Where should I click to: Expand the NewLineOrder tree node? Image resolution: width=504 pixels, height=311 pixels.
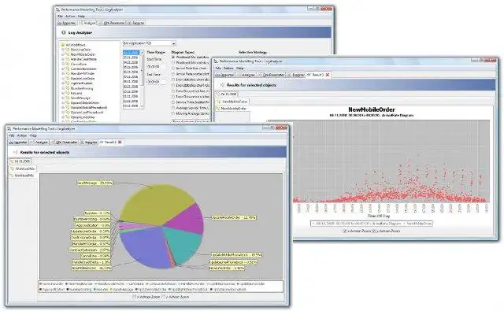(x=63, y=50)
